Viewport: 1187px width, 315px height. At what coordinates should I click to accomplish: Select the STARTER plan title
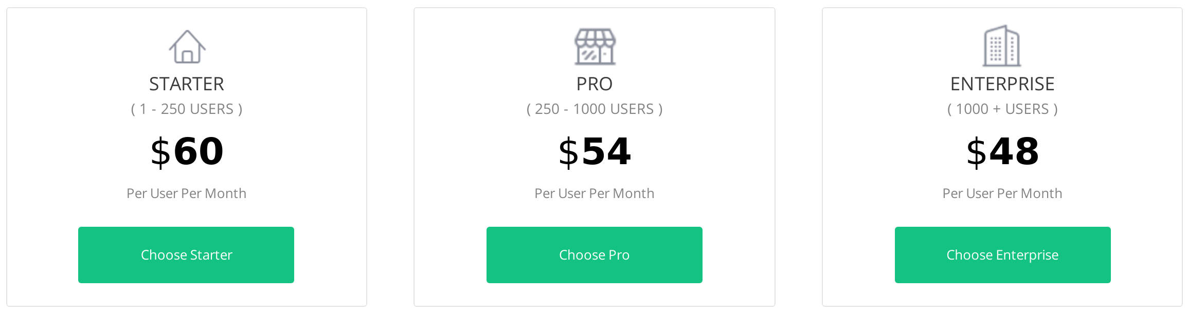(186, 84)
